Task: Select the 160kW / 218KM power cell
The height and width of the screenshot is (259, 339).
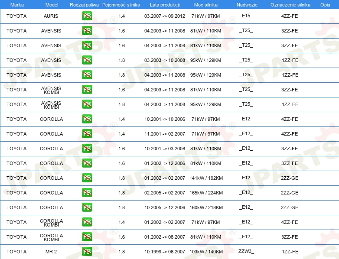Action: [206, 207]
